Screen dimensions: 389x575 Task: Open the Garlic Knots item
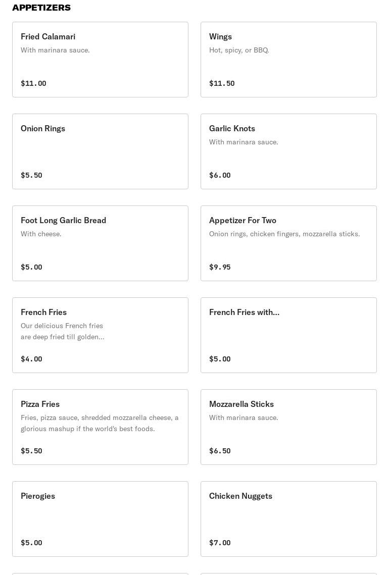pyautogui.click(x=288, y=151)
